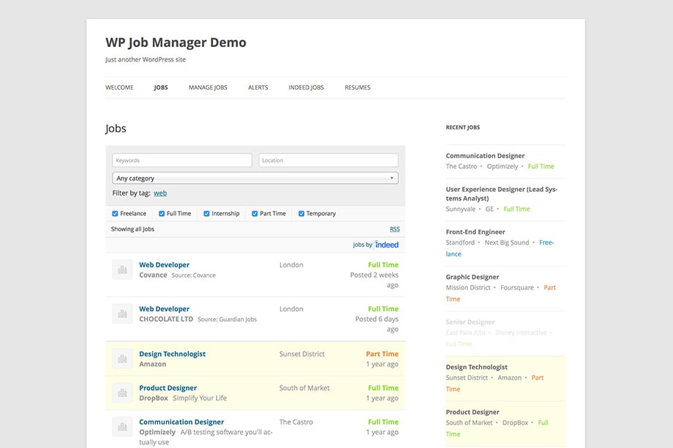Screen dimensions: 673x448
Task: Uncheck the Part Time job type checkbox
Action: 254,214
